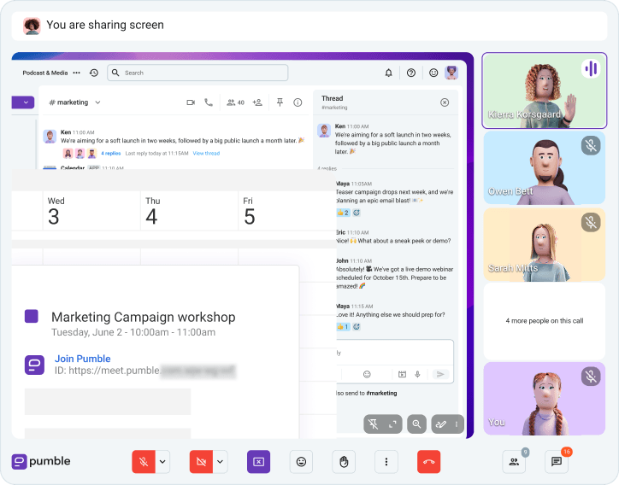Record voice message in reply box
Image resolution: width=619 pixels, height=485 pixels.
[x=417, y=374]
